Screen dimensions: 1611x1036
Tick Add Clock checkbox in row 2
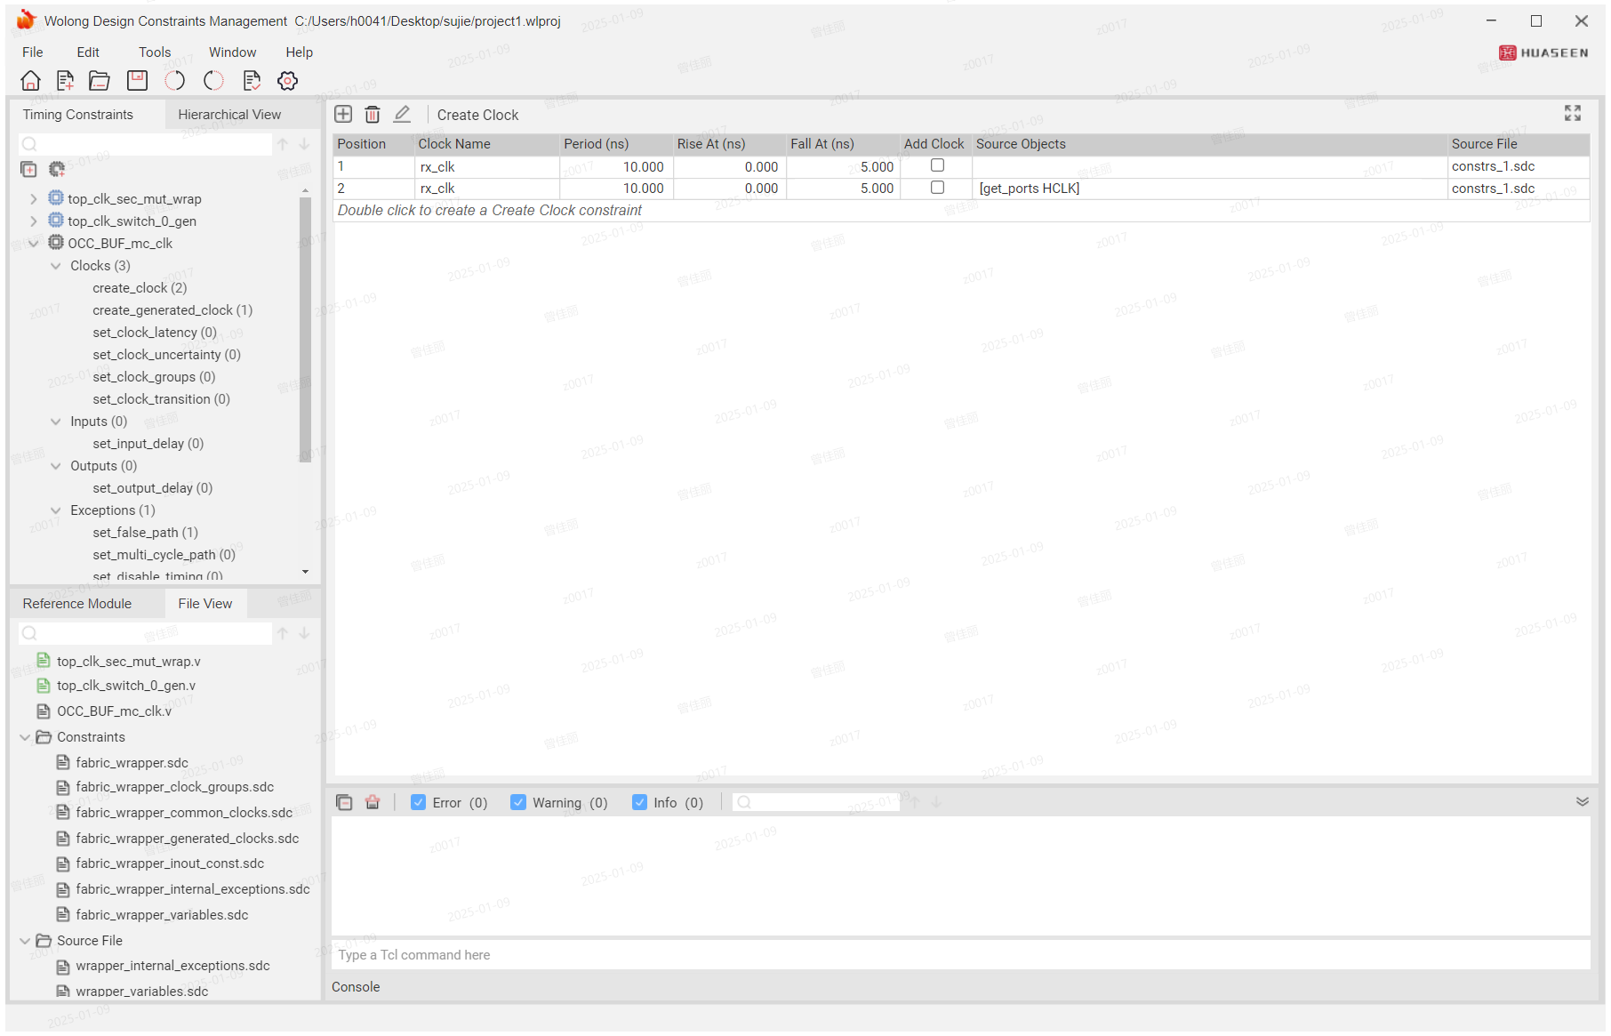pyautogui.click(x=937, y=188)
